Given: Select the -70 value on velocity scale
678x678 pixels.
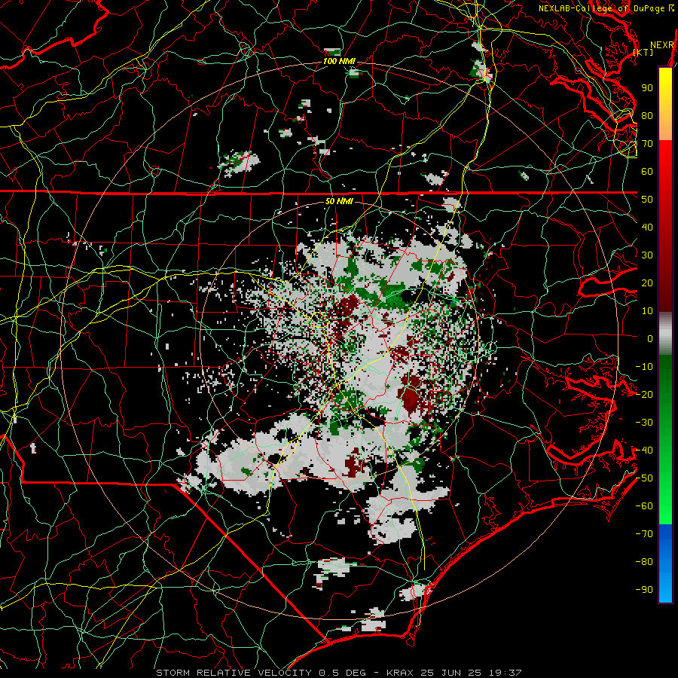Looking at the screenshot, I should [x=644, y=534].
